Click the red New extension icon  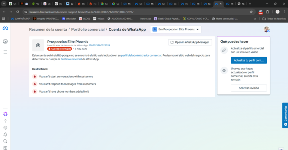tap(260, 12)
